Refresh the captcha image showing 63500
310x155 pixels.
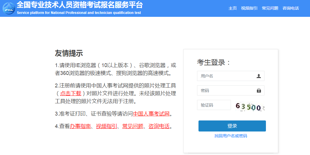(250, 107)
